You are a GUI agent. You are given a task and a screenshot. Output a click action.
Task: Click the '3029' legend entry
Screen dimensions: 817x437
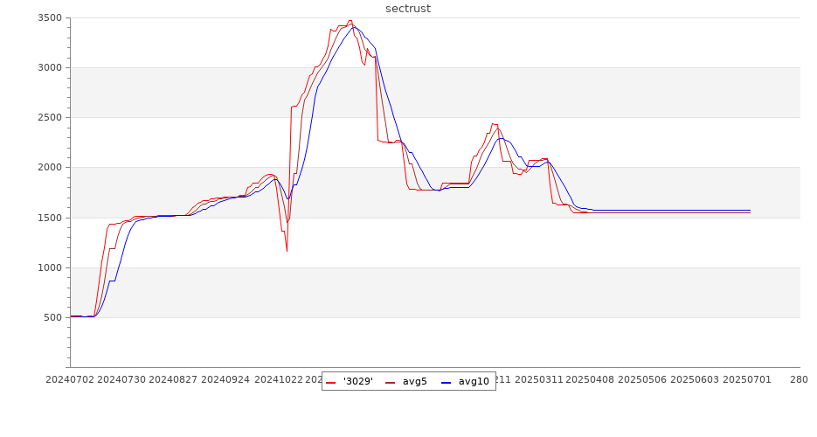click(x=358, y=381)
